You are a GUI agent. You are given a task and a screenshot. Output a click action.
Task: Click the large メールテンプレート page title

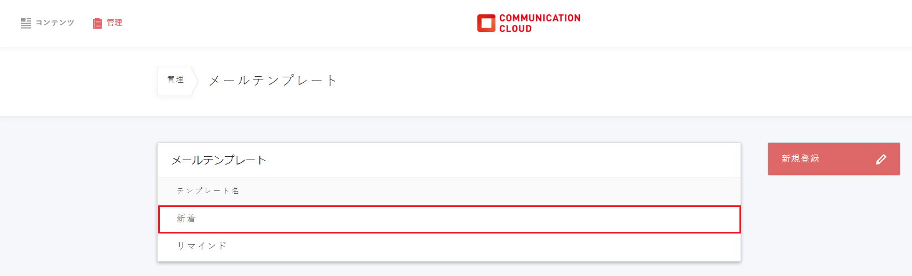tap(273, 81)
